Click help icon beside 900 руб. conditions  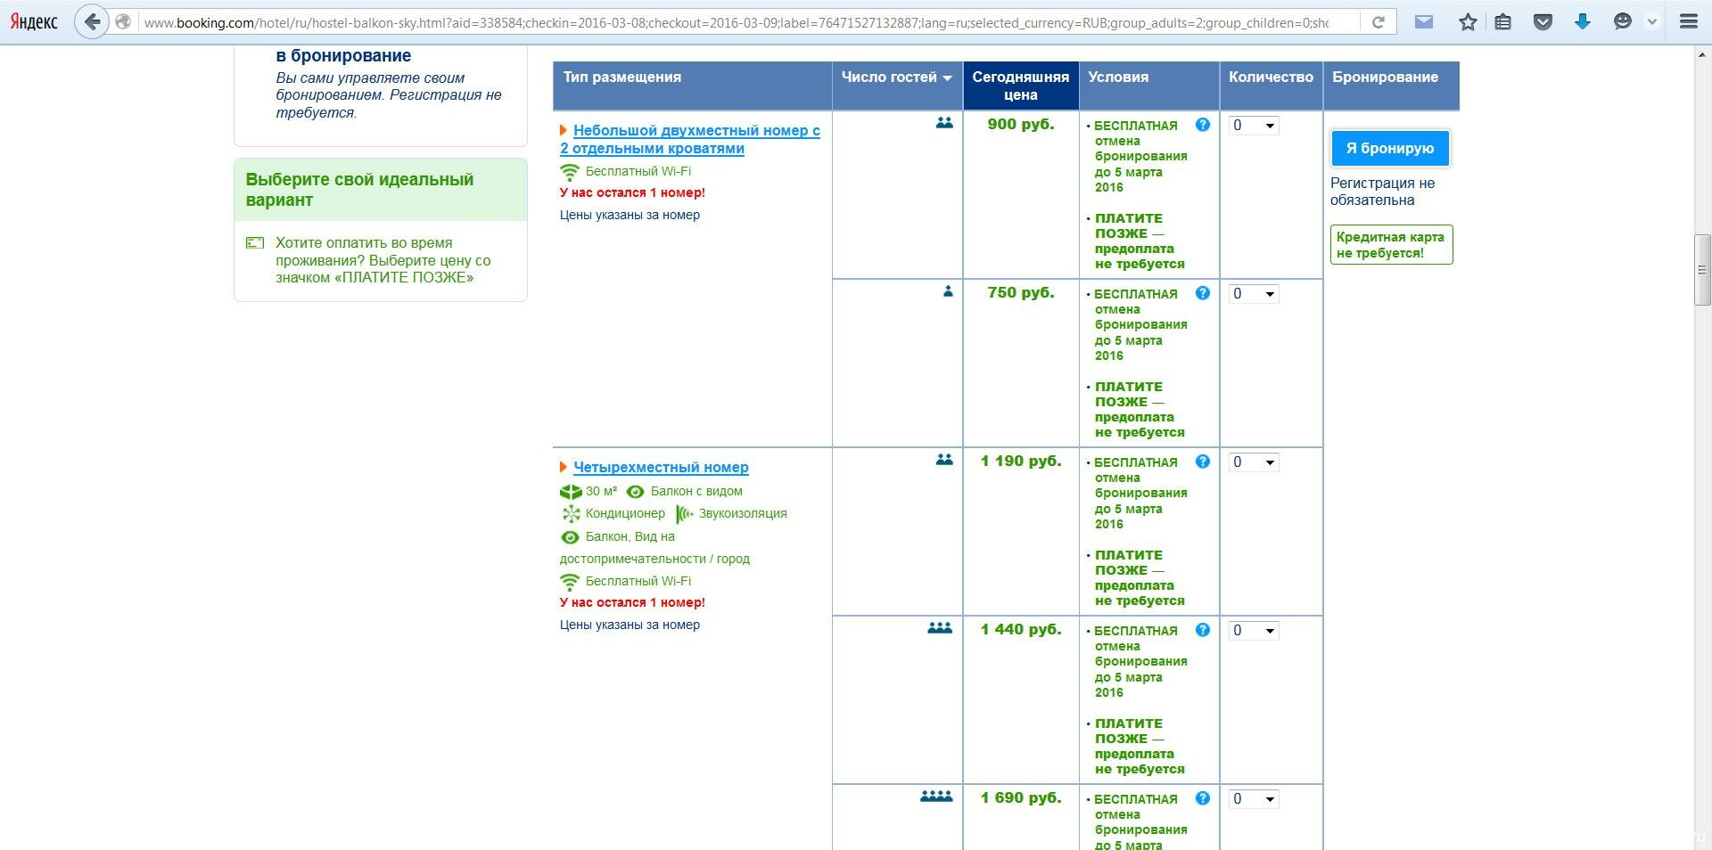click(x=1203, y=125)
